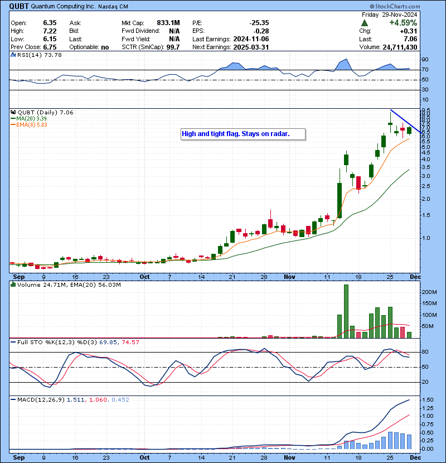The height and width of the screenshot is (463, 446).
Task: Click the P/E value '-25.35'
Action: click(259, 23)
